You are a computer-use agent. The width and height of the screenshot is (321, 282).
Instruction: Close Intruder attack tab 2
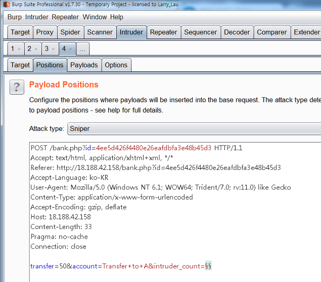[36, 49]
